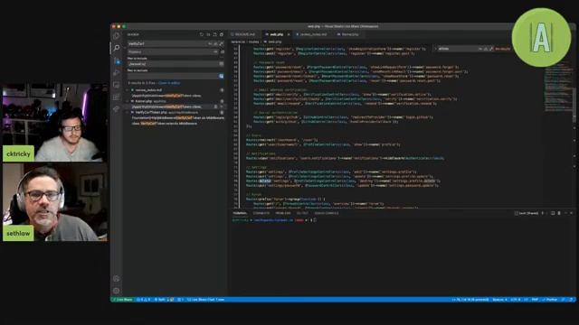This screenshot has height=325, width=579.
Task: Select the PHP language mode in status bar
Action: pyautogui.click(x=535, y=300)
